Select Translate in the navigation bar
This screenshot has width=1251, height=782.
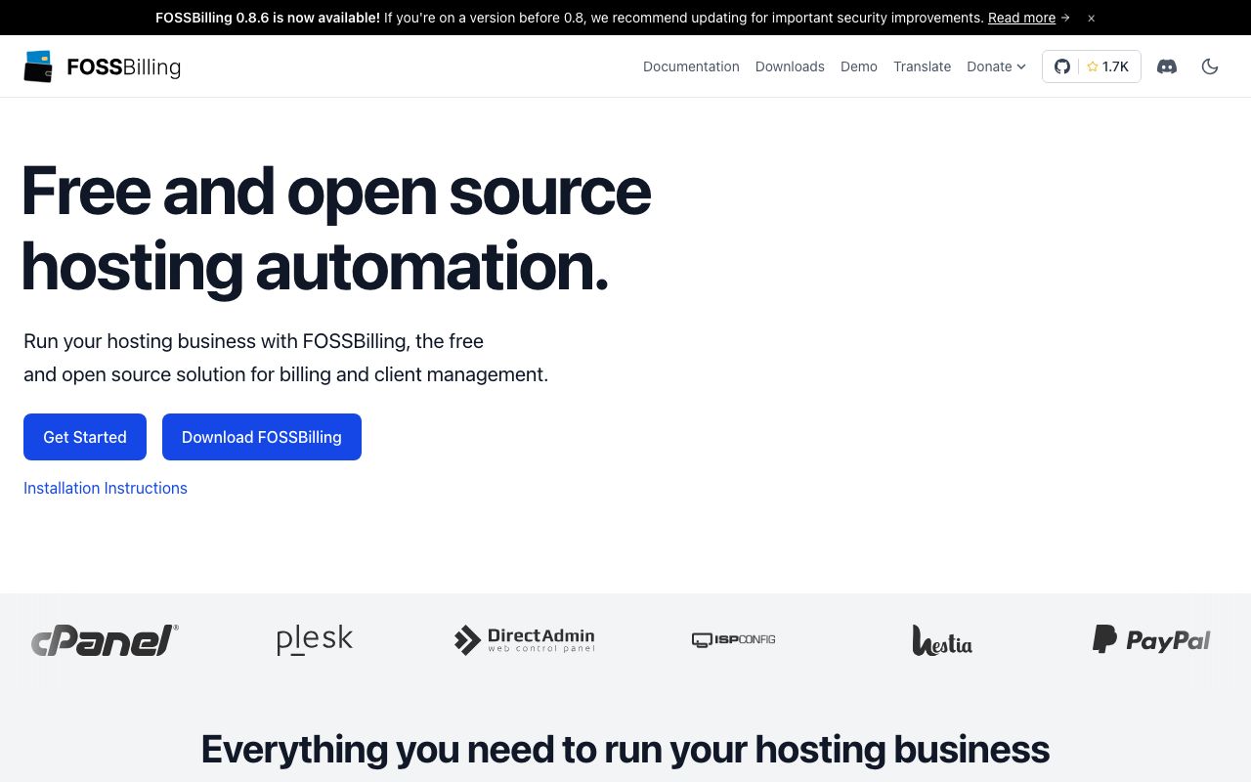click(x=922, y=66)
